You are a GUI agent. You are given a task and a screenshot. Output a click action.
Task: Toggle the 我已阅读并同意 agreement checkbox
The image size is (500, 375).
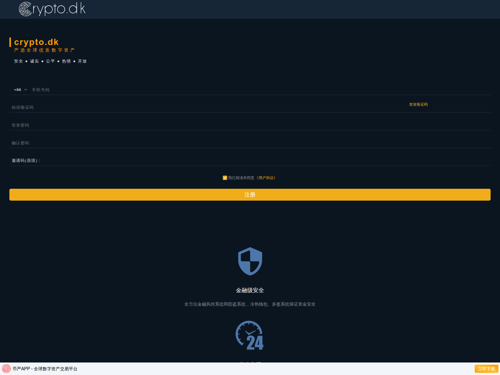[225, 178]
